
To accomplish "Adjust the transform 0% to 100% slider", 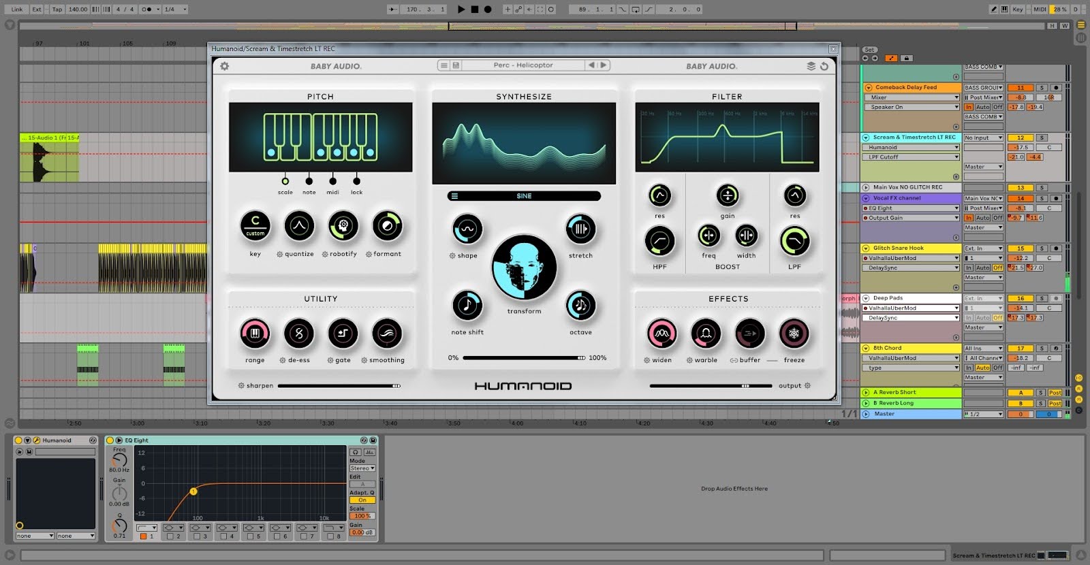I will (x=524, y=357).
